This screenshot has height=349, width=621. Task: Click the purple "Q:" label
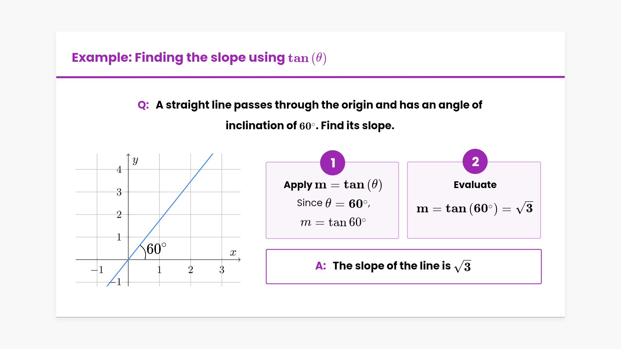tap(143, 105)
